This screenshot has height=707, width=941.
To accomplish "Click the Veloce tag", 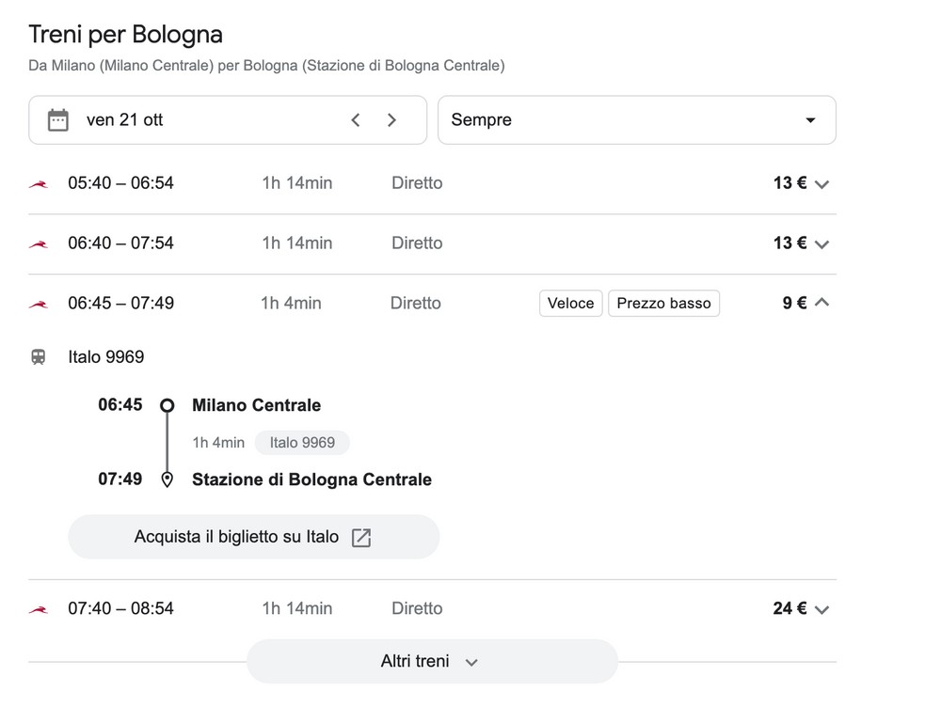I will tap(571, 303).
